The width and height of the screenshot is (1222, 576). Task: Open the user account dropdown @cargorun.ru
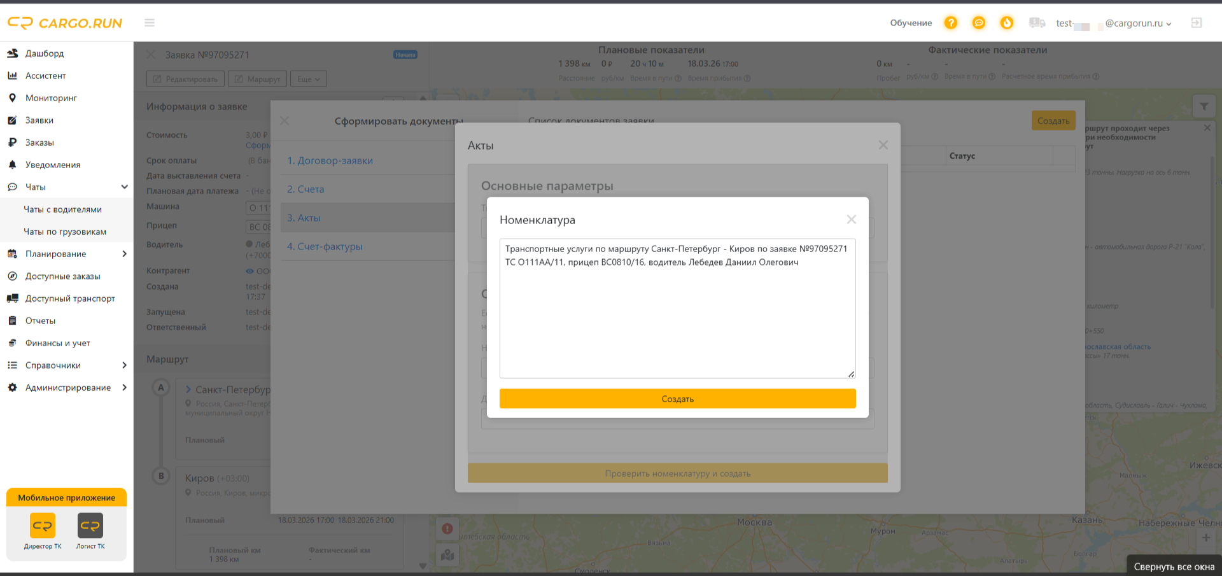coord(1114,24)
